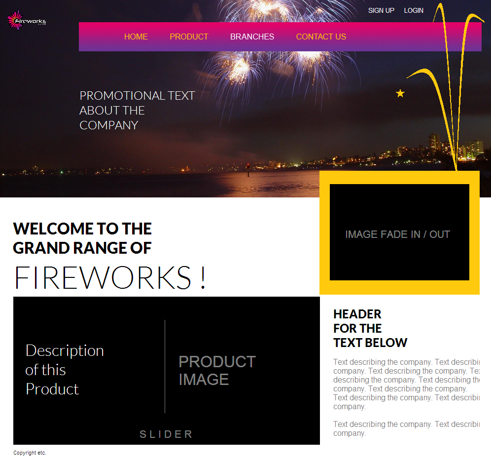This screenshot has width=491, height=462.
Task: Open the HOME navigation menu
Action: (x=136, y=36)
